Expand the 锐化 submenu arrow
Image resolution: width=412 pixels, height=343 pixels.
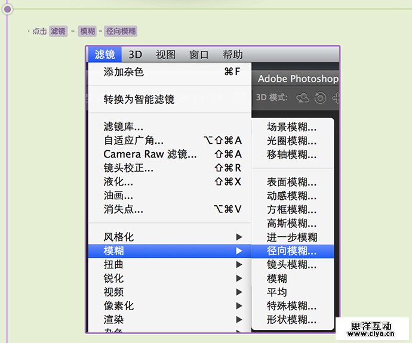coord(239,279)
